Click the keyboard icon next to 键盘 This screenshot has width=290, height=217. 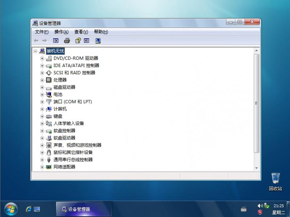click(x=49, y=116)
